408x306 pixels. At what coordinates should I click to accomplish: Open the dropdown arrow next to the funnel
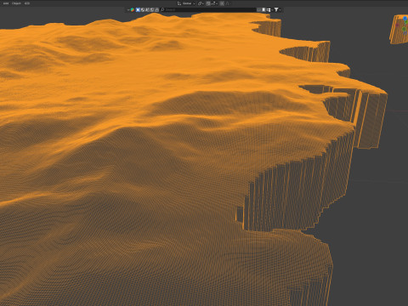[x=280, y=9]
